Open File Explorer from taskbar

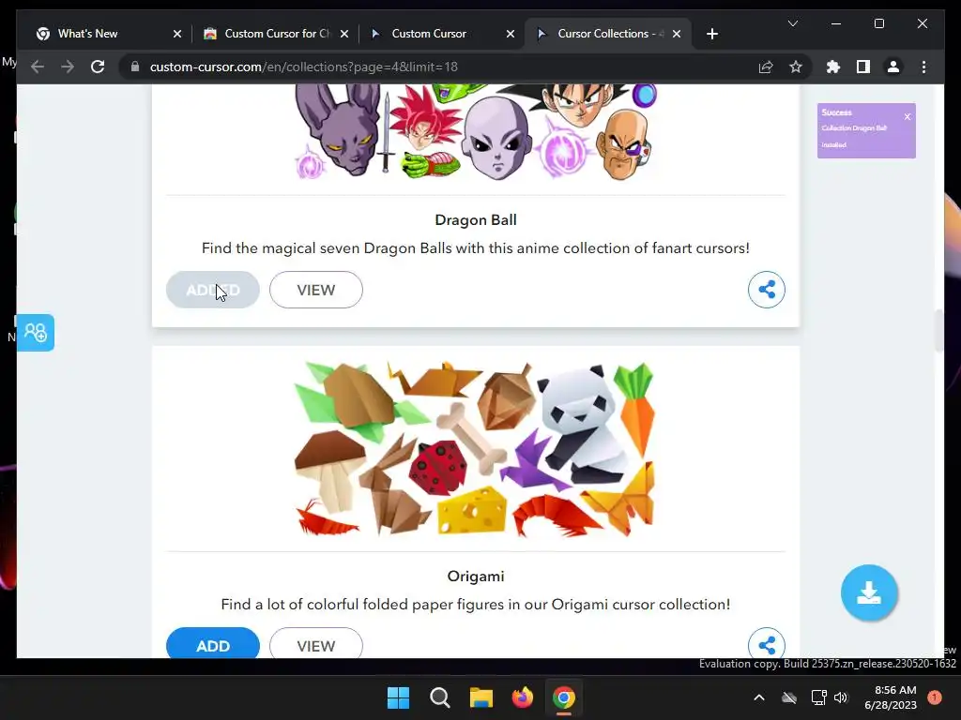(481, 697)
